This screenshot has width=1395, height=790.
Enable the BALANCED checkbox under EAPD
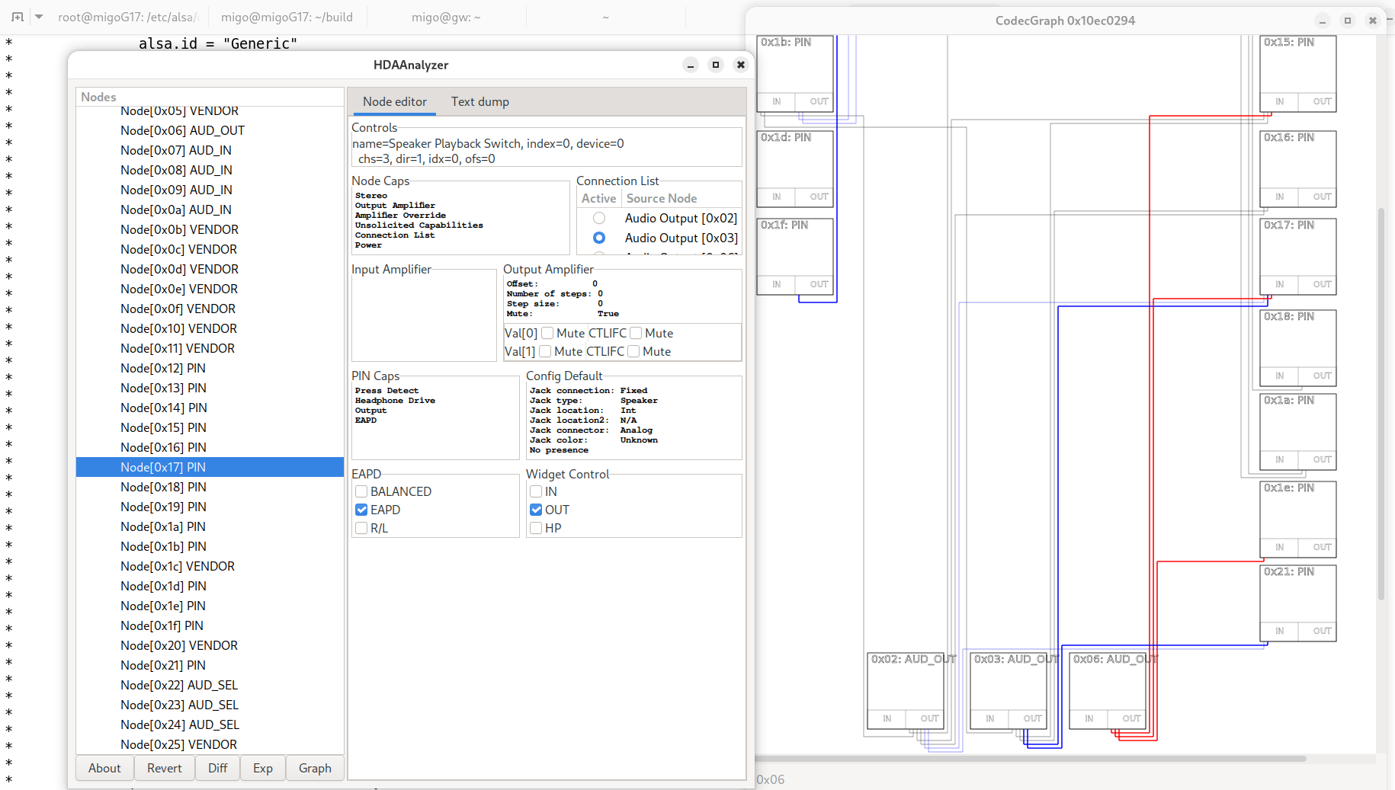[x=362, y=492]
